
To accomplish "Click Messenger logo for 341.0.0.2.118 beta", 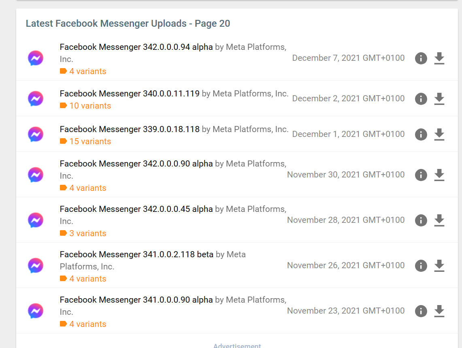I will (36, 266).
